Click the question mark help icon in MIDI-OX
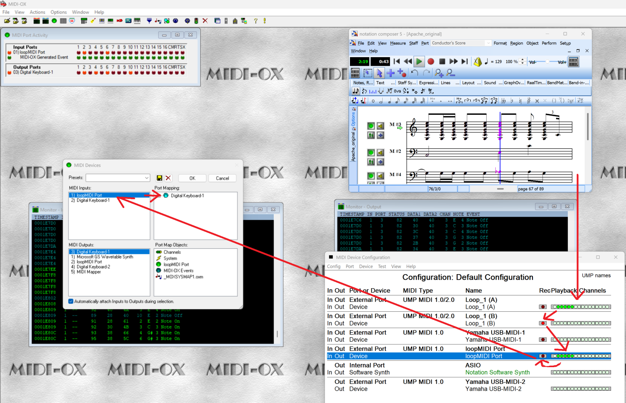The width and height of the screenshot is (626, 403). (x=256, y=21)
